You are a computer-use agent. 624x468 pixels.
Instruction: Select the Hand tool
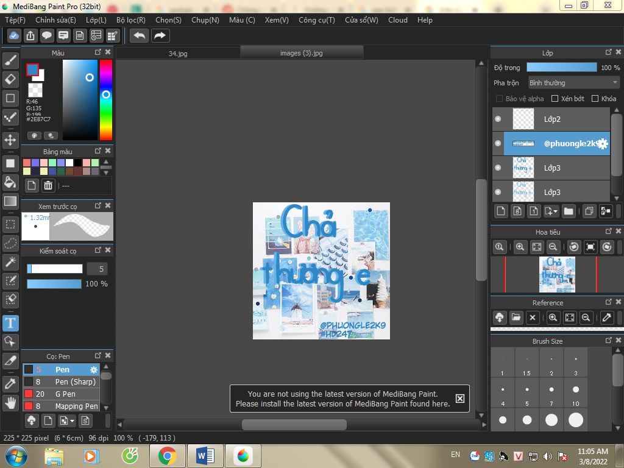10,403
